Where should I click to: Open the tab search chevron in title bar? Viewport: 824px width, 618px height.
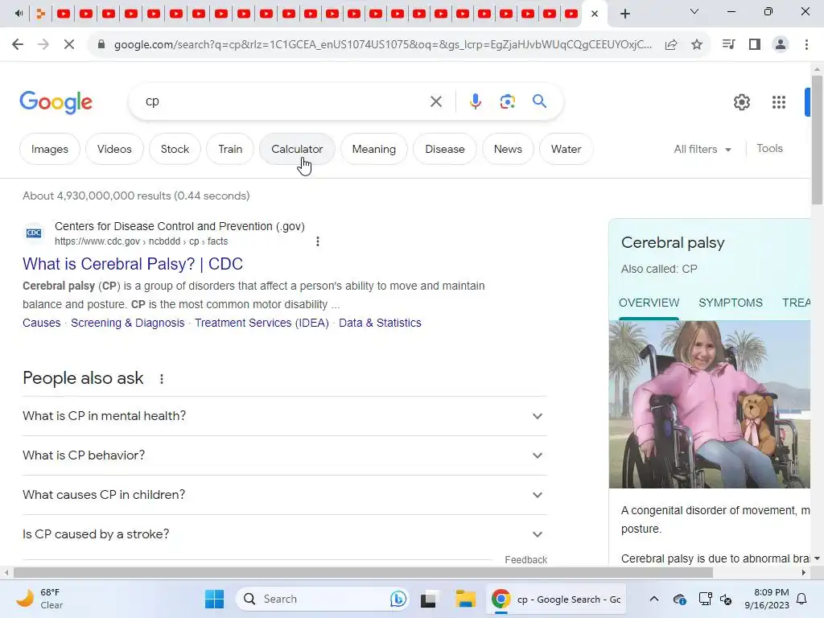[694, 11]
